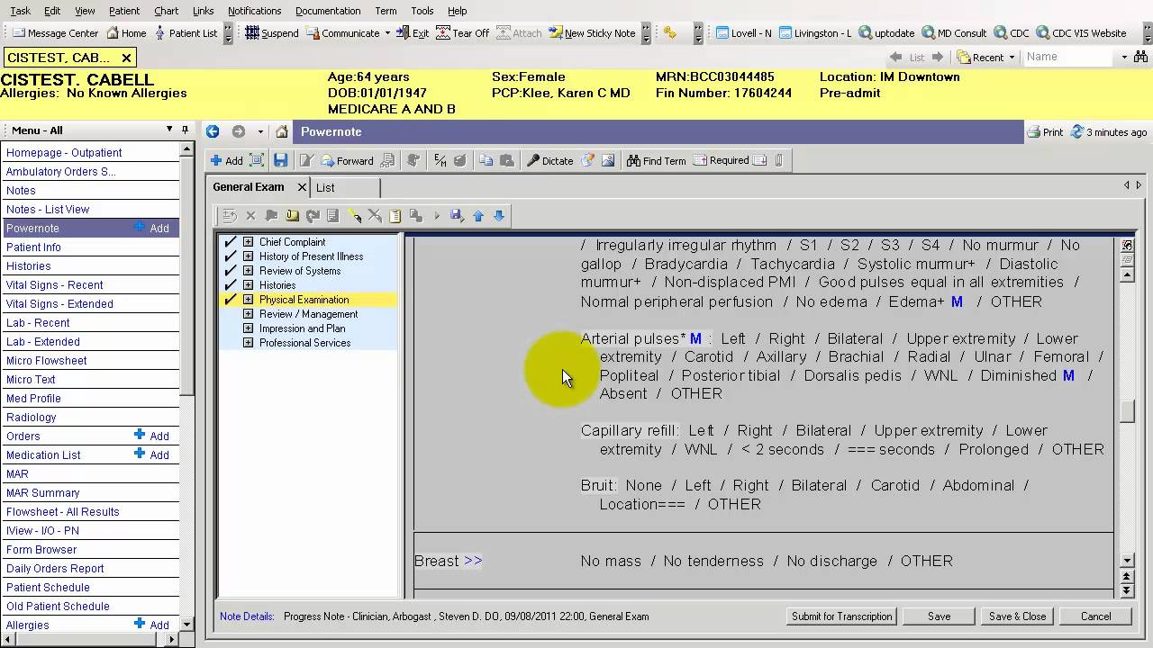The image size is (1153, 648).
Task: Refresh using the 3 minutes ago icon
Action: point(1076,132)
